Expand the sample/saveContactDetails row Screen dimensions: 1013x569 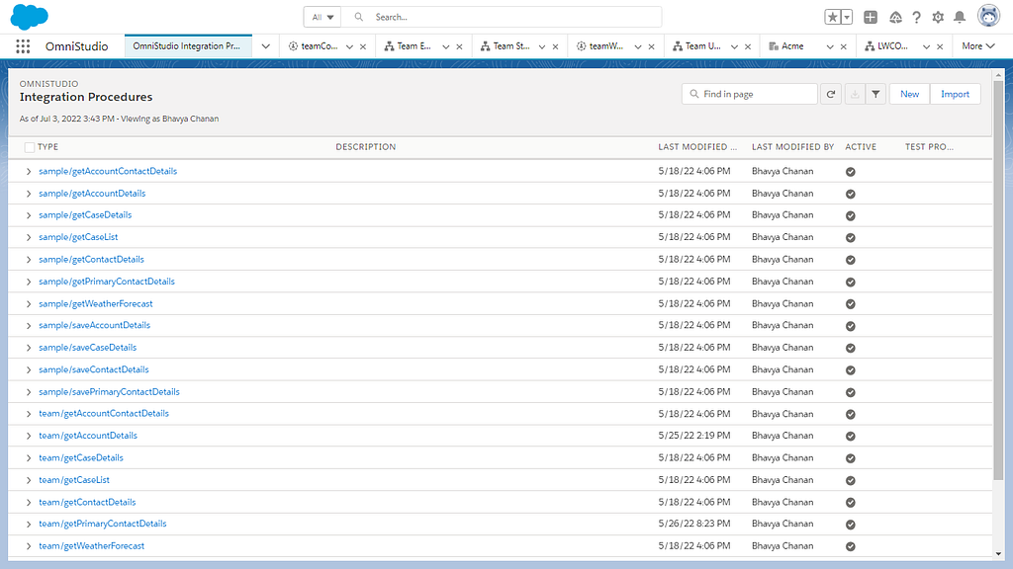pos(29,369)
